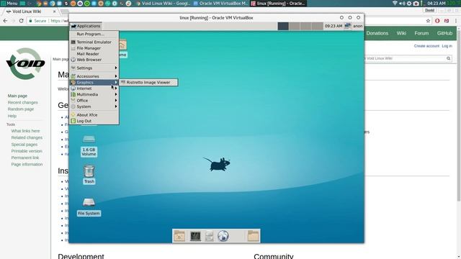Click the show desktop icon in Xfce dock
Screen dimensions: 461x259
point(179,236)
